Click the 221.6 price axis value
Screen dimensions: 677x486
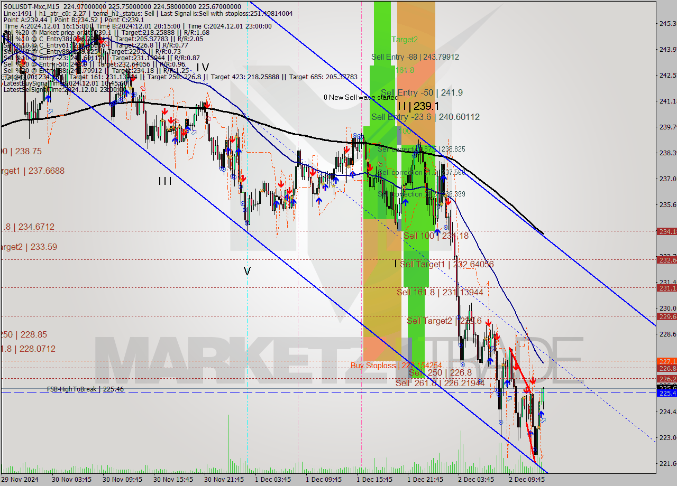pos(667,463)
